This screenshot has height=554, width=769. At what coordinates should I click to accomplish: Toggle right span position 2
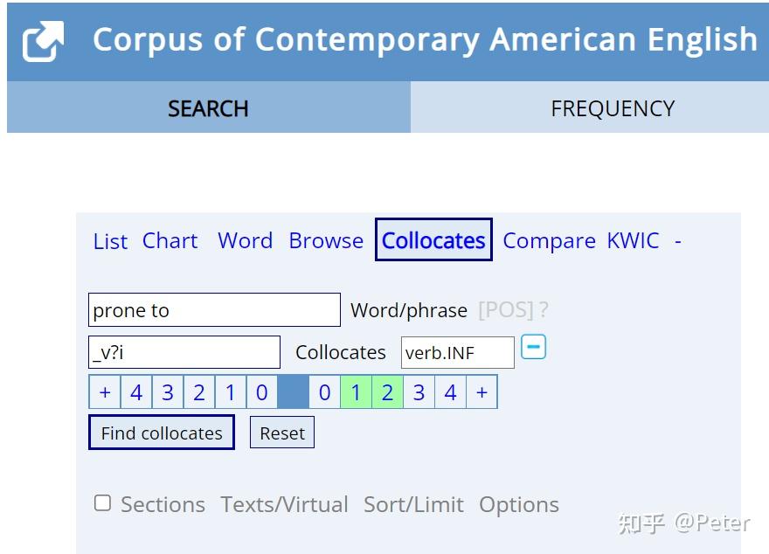pyautogui.click(x=387, y=392)
